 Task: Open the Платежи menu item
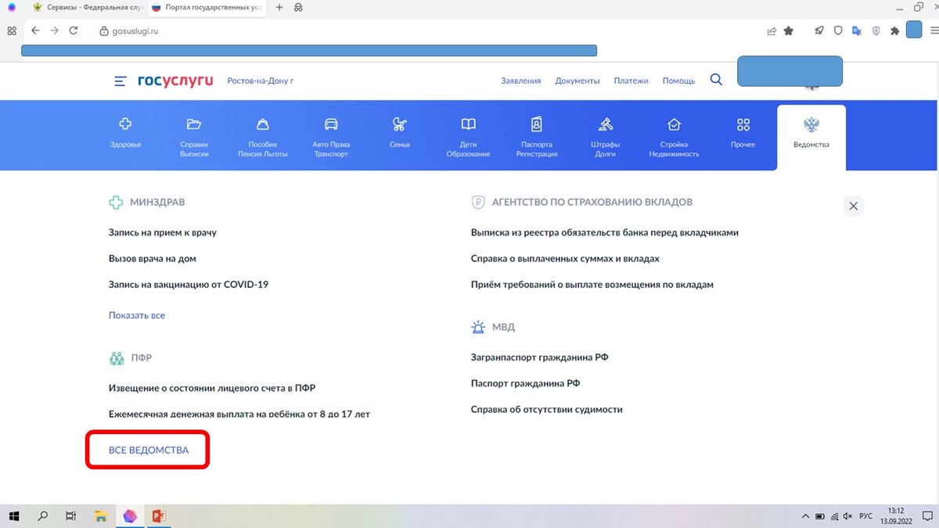point(631,81)
